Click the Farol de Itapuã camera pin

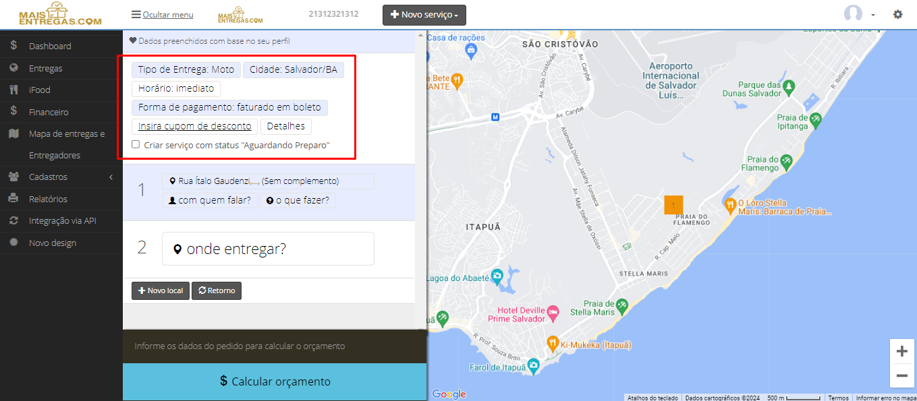534,366
